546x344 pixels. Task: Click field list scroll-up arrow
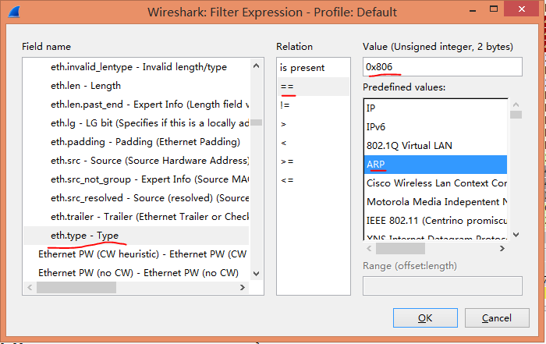257,66
